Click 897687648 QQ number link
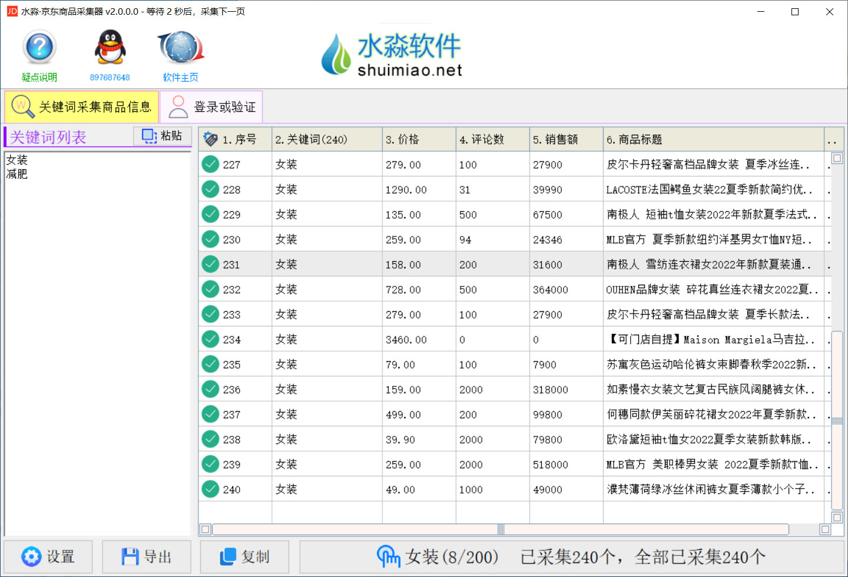848x577 pixels. (x=110, y=77)
